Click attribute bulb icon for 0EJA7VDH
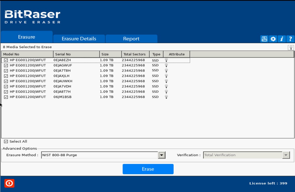This screenshot has height=192, width=295. [166, 86]
